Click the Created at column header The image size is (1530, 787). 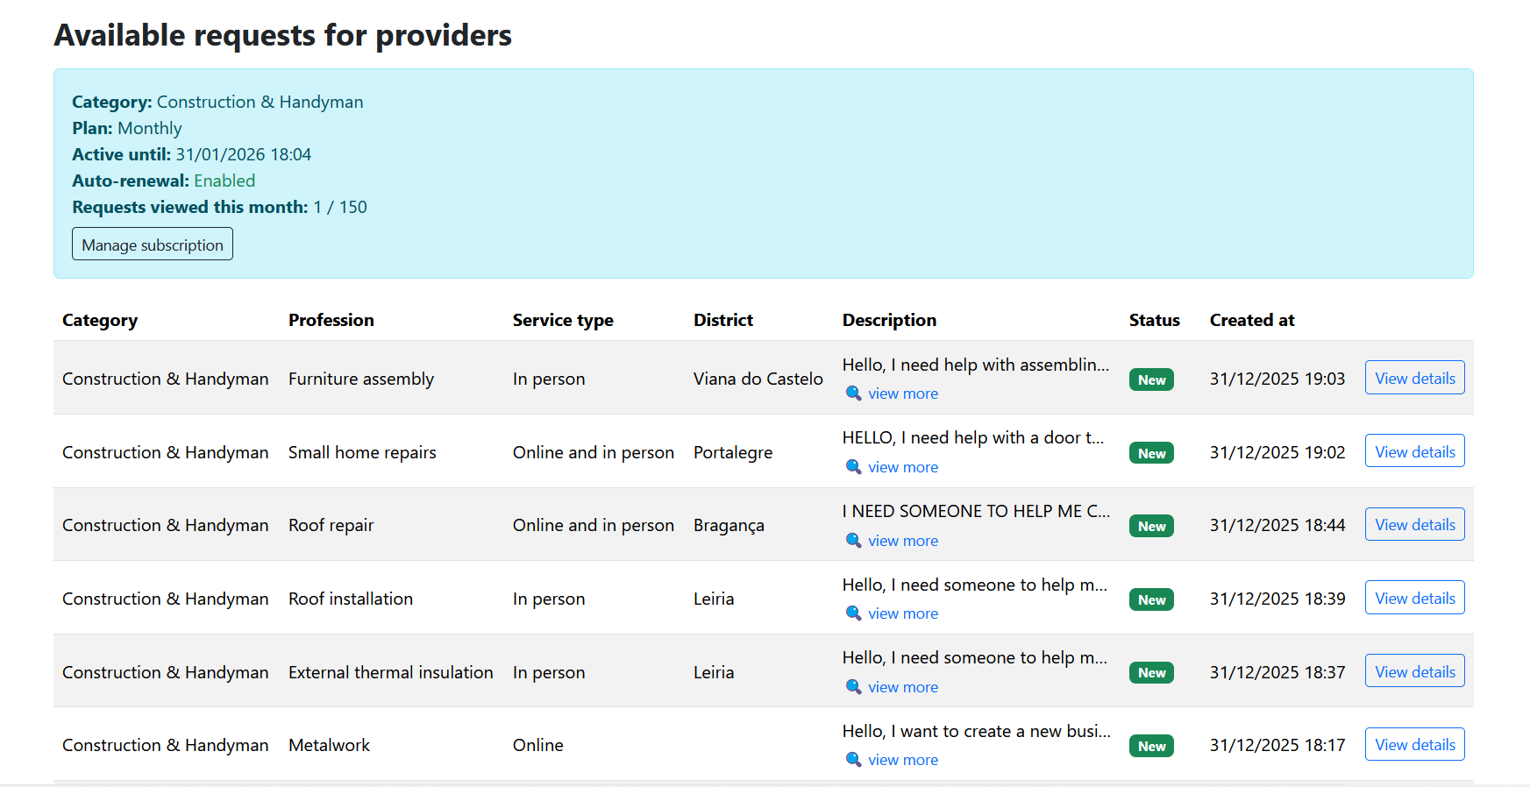[1251, 320]
